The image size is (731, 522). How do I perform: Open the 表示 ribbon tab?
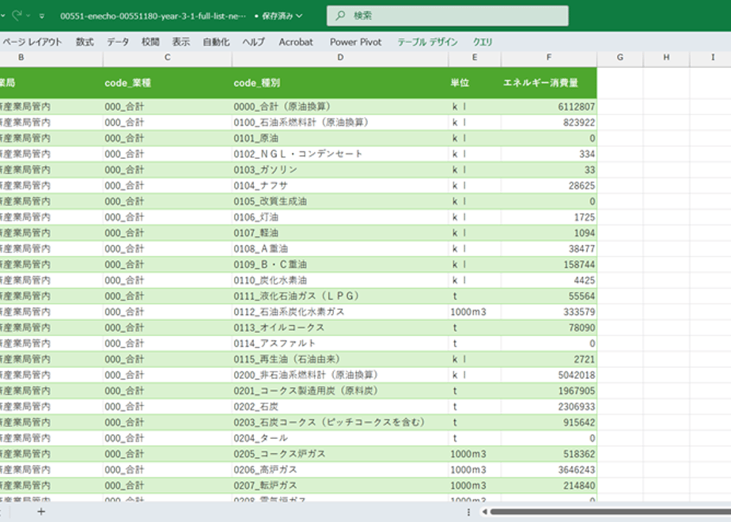click(181, 42)
